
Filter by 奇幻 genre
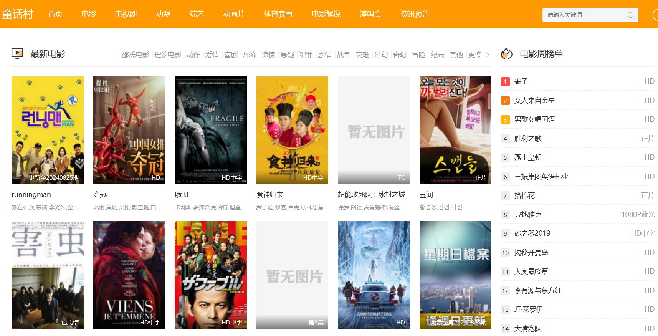click(x=400, y=55)
